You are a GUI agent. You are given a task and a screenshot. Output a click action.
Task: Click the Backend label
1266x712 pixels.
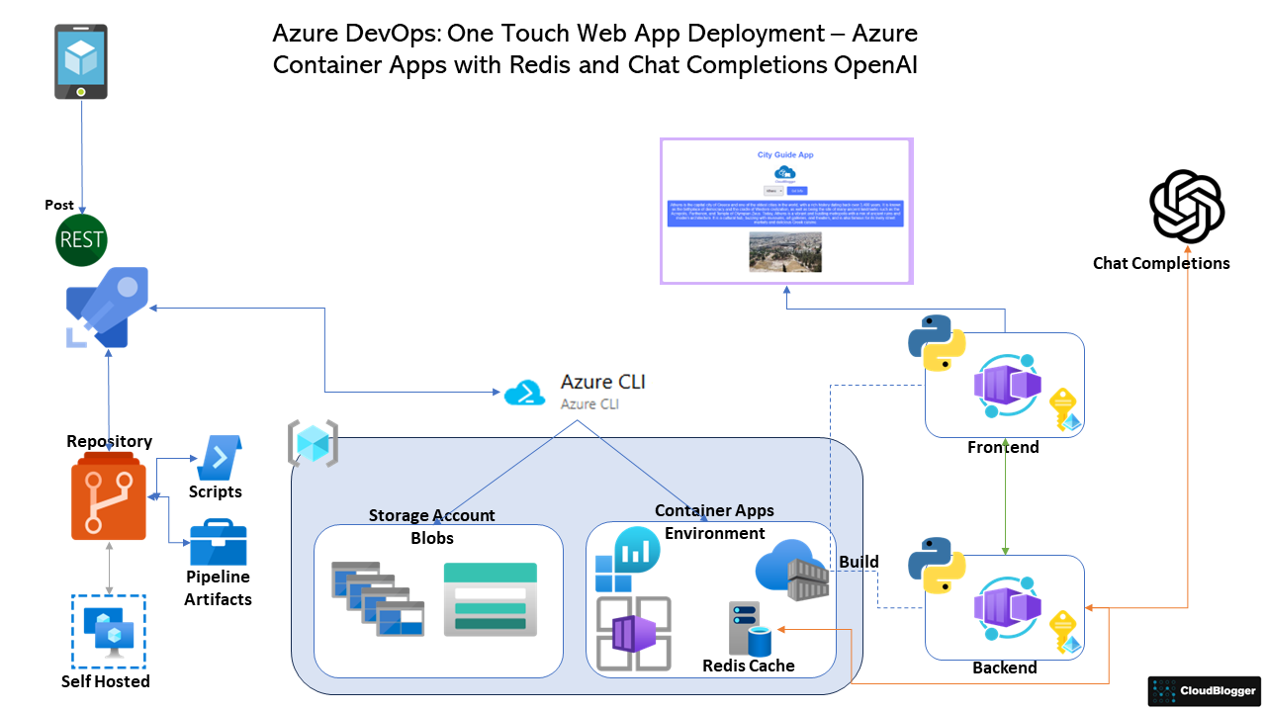1005,667
